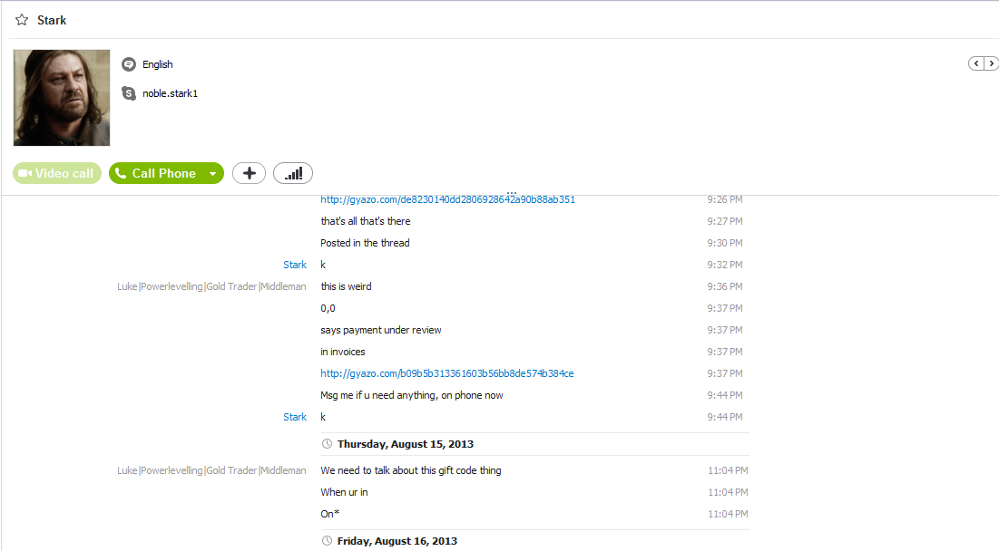Click Thursday, August 15, 2013 date header
The image size is (999, 551).
point(406,444)
